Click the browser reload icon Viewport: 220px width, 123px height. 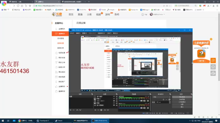18,6
